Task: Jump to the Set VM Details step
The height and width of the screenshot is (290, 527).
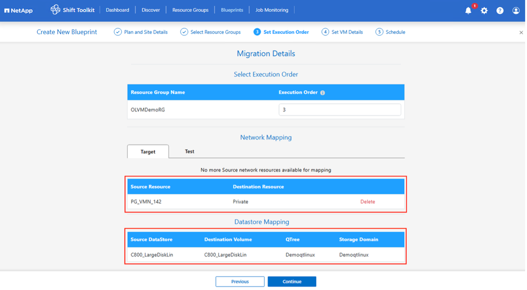Action: [x=342, y=32]
